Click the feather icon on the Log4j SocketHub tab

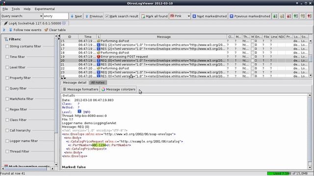pyautogui.click(x=5, y=23)
